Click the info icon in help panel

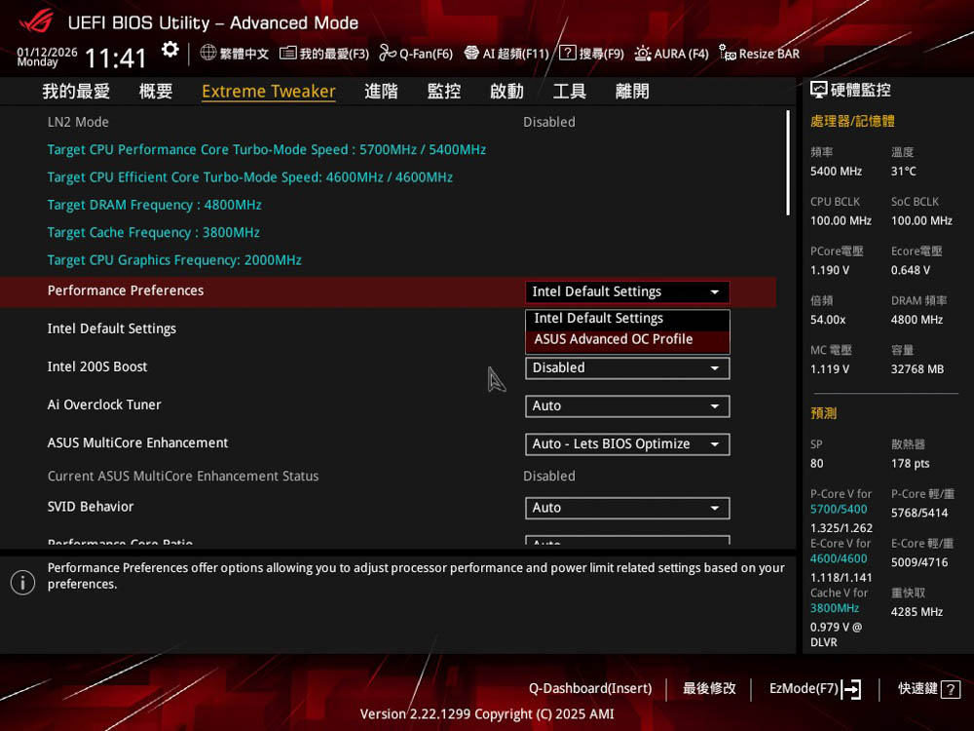tap(22, 582)
